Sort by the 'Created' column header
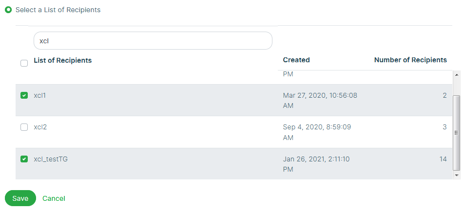The width and height of the screenshot is (463, 211). pos(296,60)
